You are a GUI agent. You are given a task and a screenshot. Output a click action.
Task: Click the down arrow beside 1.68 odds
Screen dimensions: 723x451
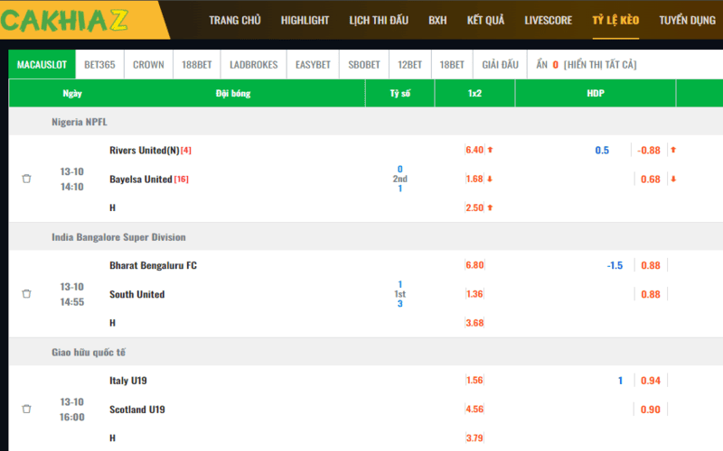pos(490,179)
